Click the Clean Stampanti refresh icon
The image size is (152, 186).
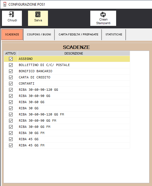pos(103,15)
